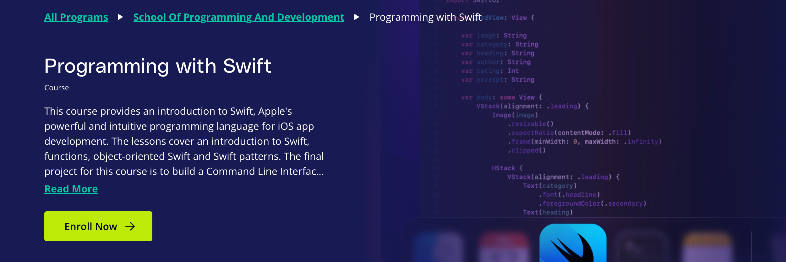The width and height of the screenshot is (786, 262).
Task: Go to School Of Programming And Development
Action: click(x=239, y=17)
